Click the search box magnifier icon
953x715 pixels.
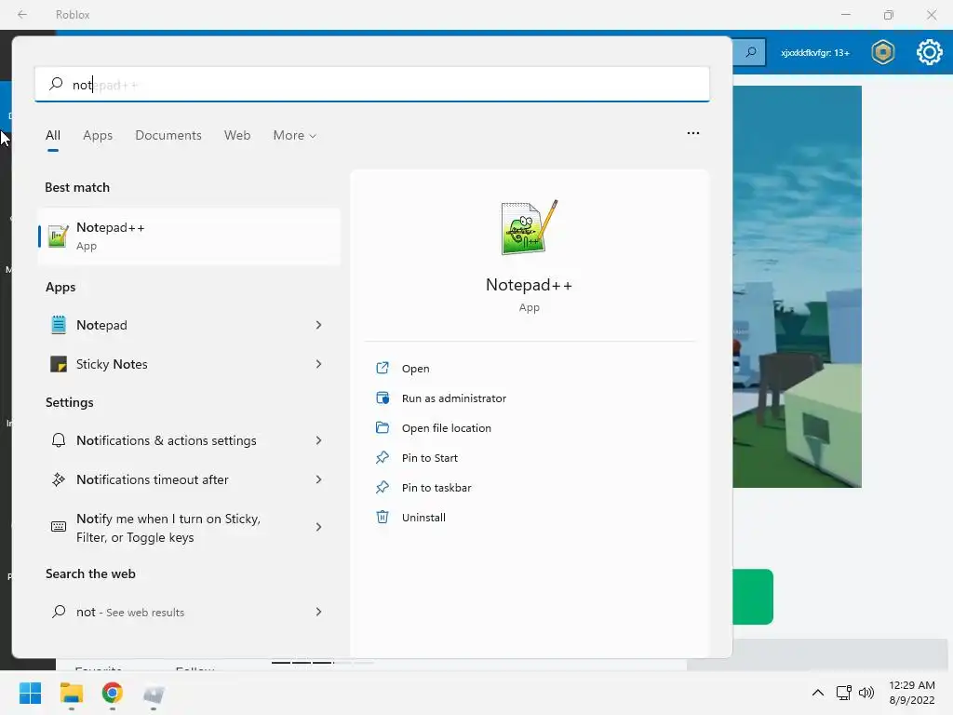pos(56,84)
